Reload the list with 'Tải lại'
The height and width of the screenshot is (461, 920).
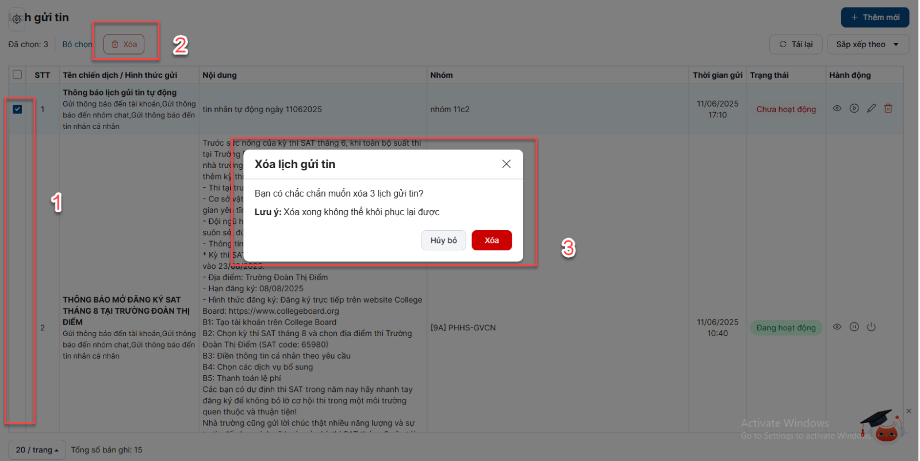click(x=796, y=44)
